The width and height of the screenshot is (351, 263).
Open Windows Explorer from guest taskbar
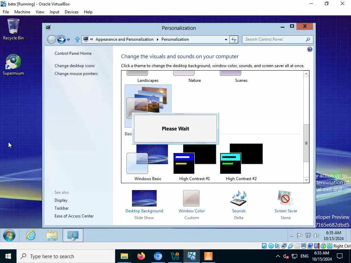point(52,236)
